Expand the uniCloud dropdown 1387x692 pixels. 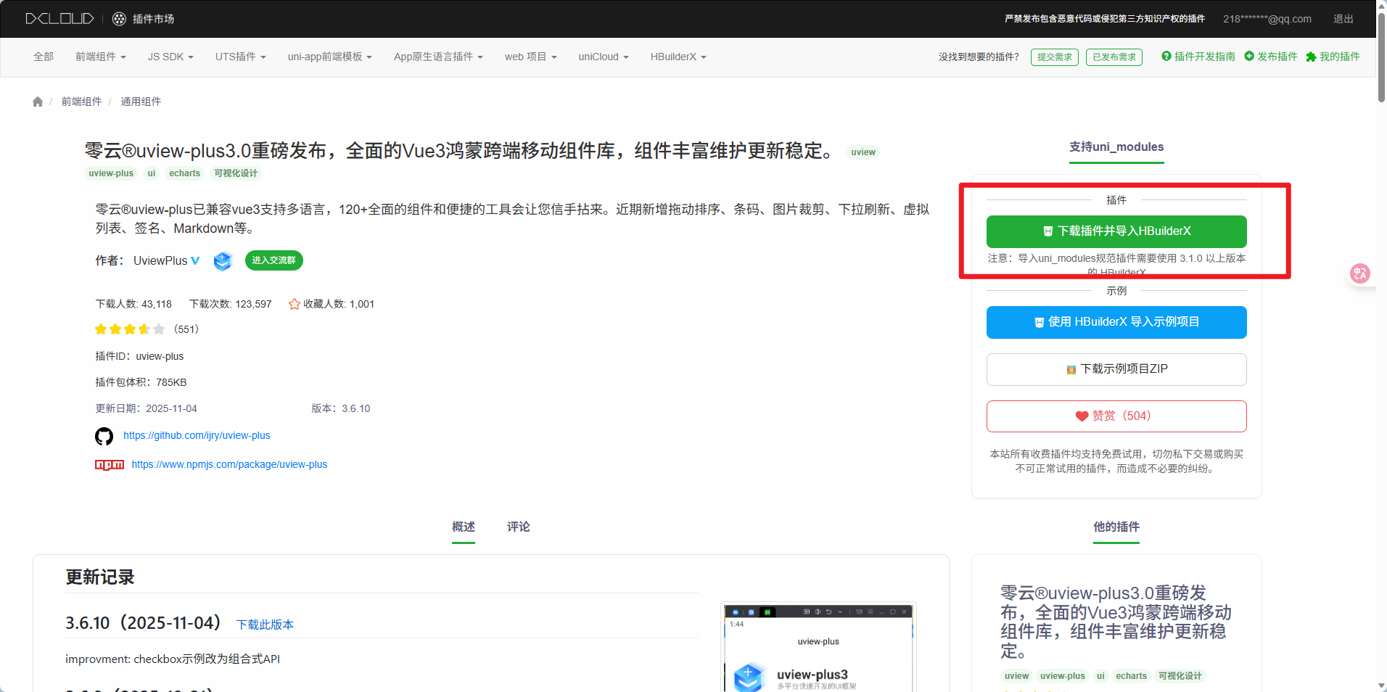click(604, 57)
